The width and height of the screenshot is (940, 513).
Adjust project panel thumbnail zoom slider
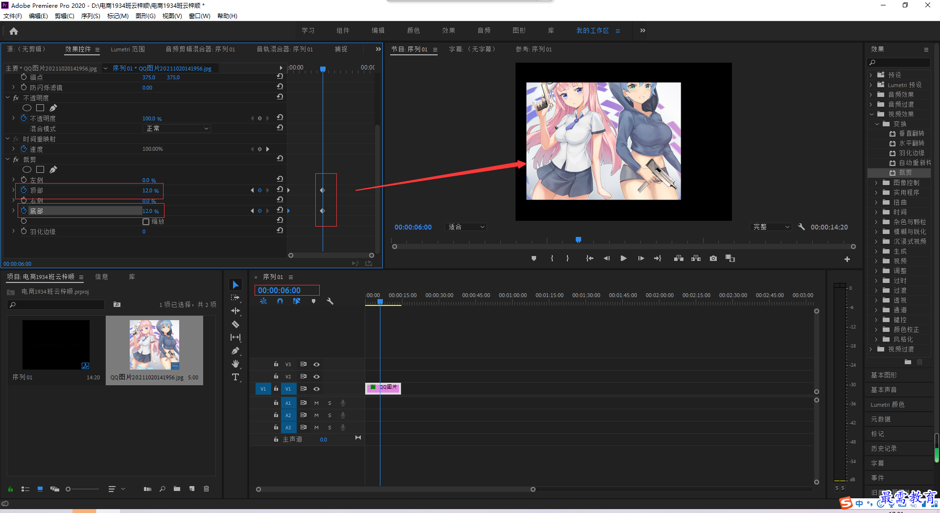[x=68, y=489]
